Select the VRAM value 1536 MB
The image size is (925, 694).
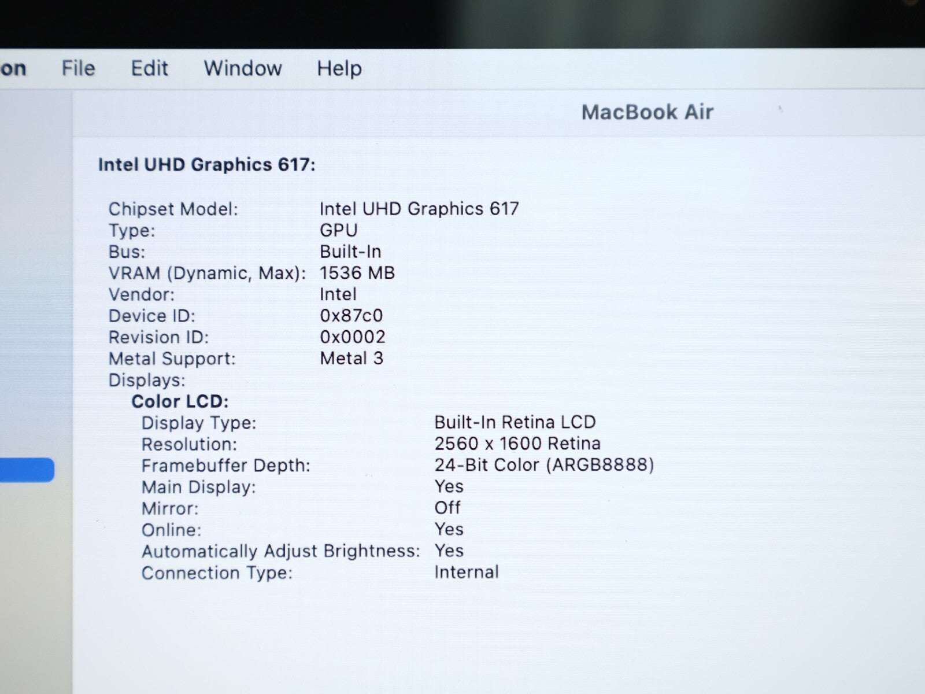point(357,272)
